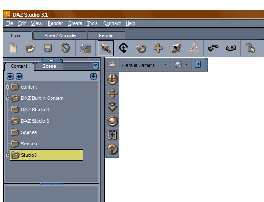Screen dimensions: 264x202
Task: Click the viewport reset up-arrow control
Action: (112, 149)
